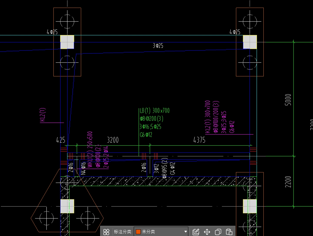Click the paste clipboard icon
This screenshot has width=313, height=236.
click(229, 232)
